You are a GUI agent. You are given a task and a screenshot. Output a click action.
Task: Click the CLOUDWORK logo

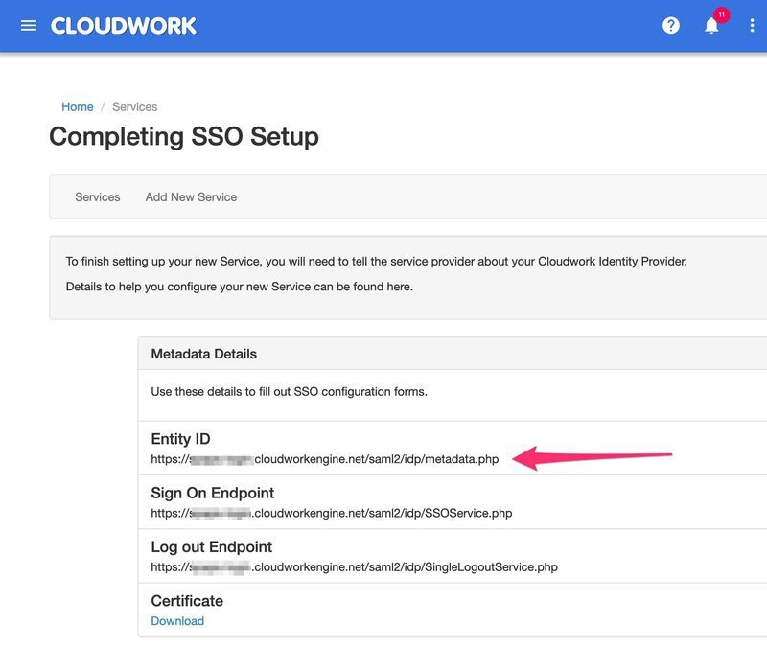pos(125,26)
